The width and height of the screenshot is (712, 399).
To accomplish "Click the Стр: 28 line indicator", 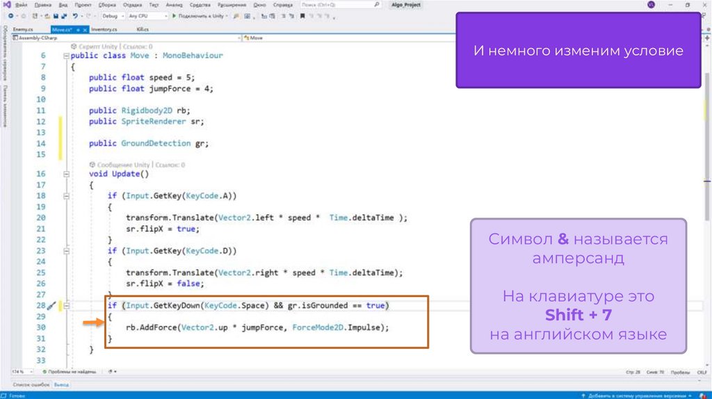I will pos(633,372).
